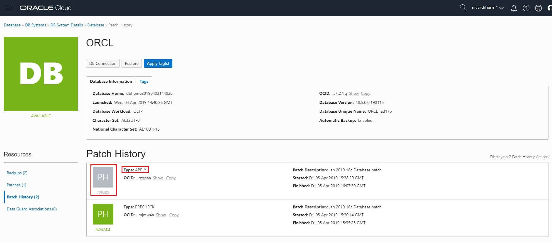This screenshot has height=243, width=552.
Task: Show the database OCID
Action: point(354,93)
